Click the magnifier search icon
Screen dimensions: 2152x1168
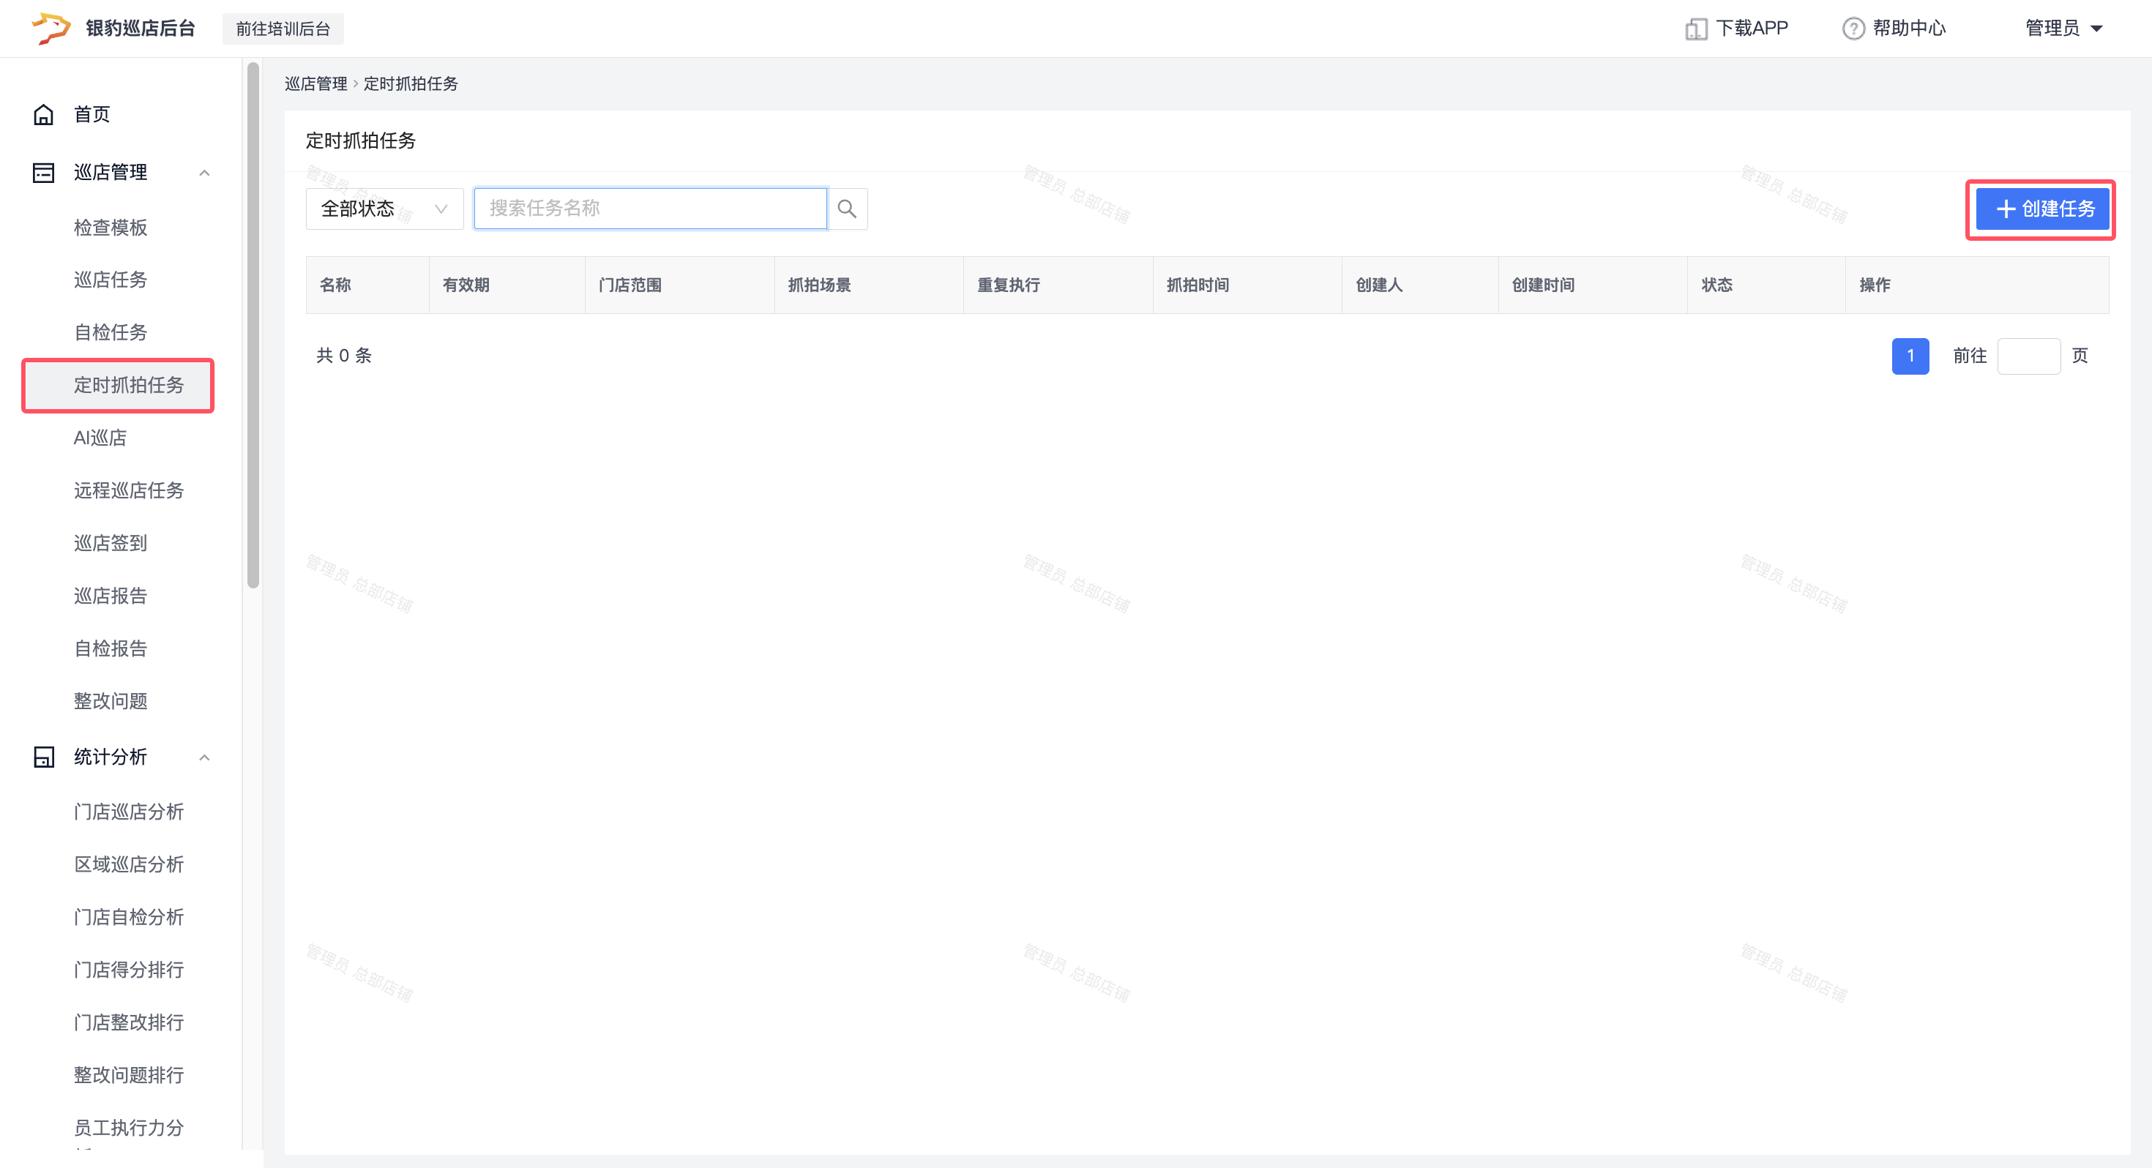(846, 209)
